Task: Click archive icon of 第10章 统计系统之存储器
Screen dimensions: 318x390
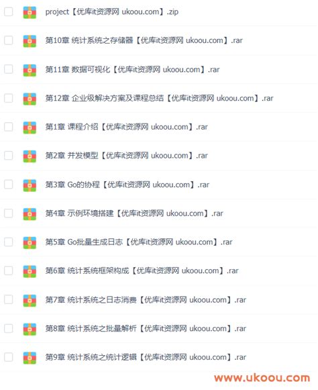Action: (30, 41)
